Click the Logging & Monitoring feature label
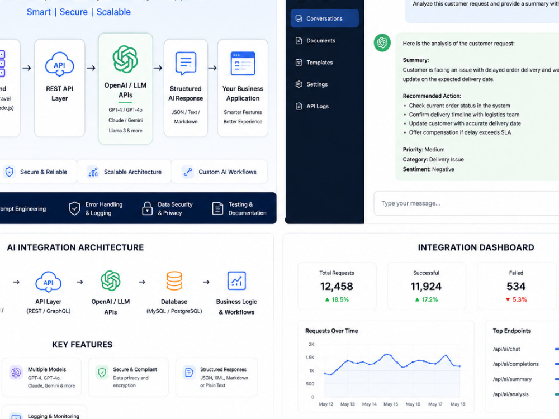 pos(54,416)
